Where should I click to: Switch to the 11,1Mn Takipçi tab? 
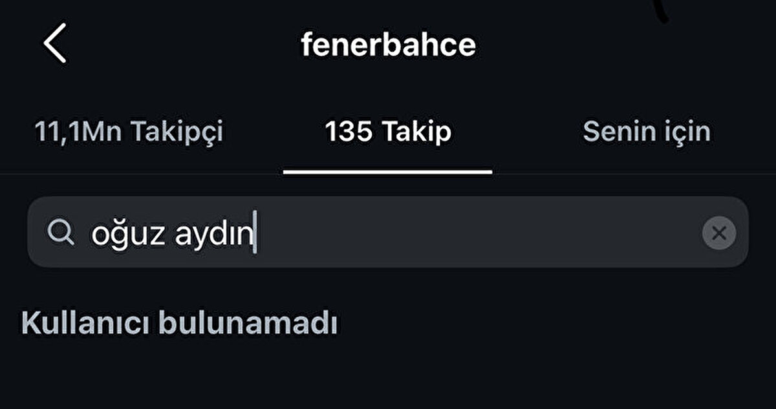tap(128, 132)
